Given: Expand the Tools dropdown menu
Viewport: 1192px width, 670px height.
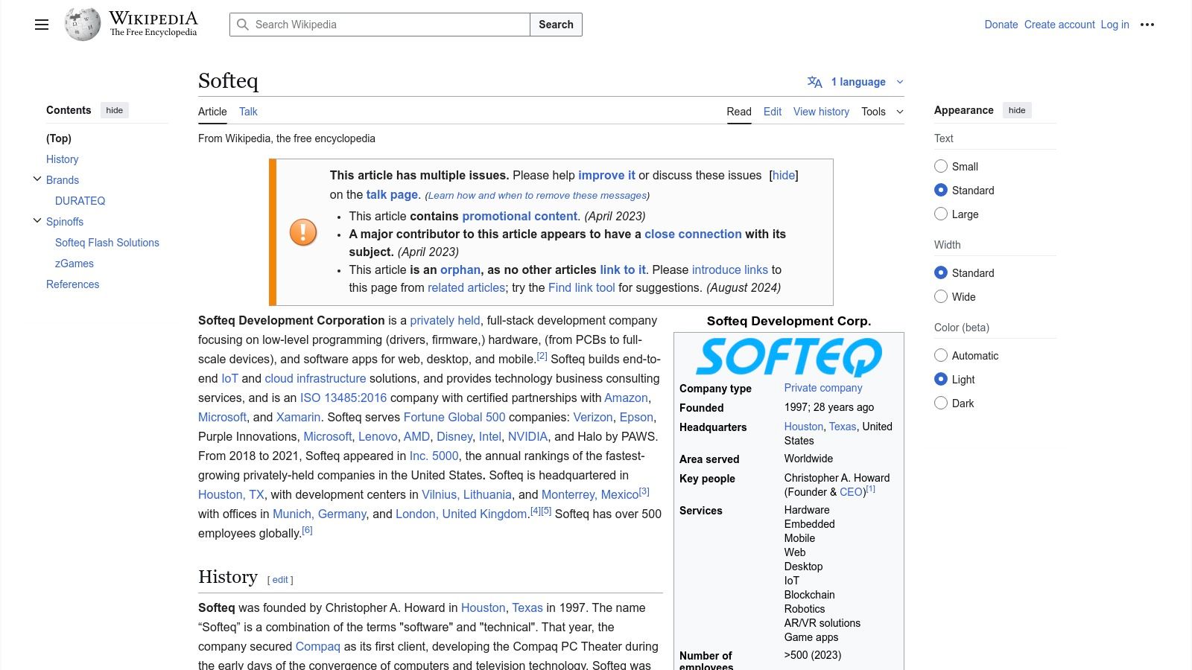Looking at the screenshot, I should (x=882, y=112).
